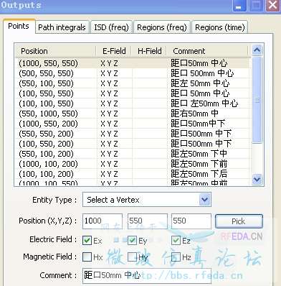Click the E-Field column header

point(114,51)
